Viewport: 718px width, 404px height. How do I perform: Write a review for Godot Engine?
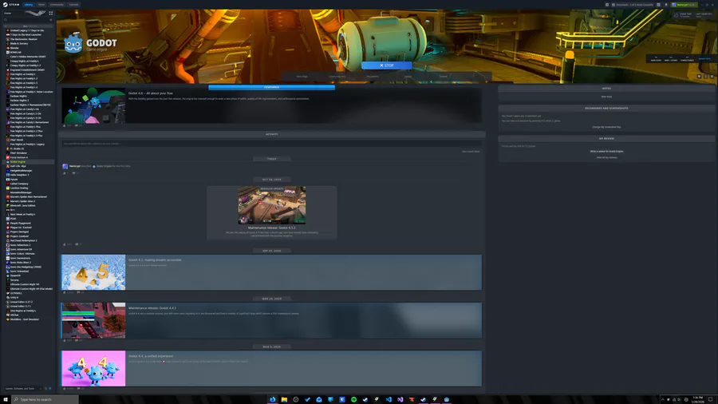click(606, 151)
